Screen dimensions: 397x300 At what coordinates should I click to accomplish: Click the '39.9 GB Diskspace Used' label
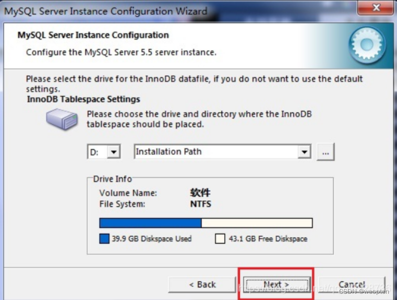pos(152,239)
